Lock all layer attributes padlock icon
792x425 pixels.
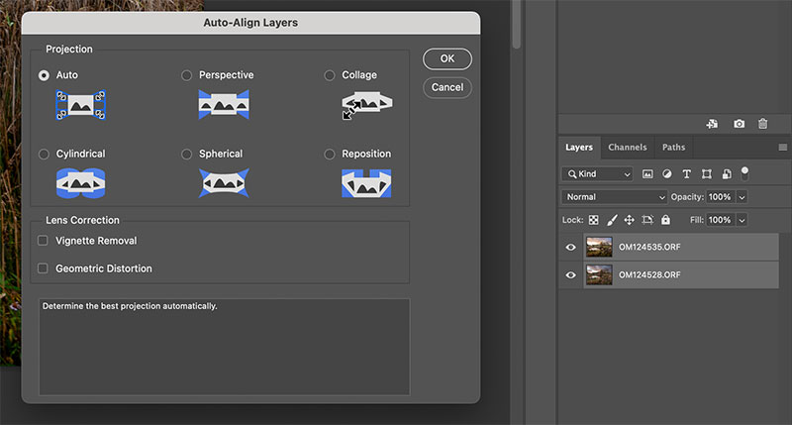[x=665, y=219]
